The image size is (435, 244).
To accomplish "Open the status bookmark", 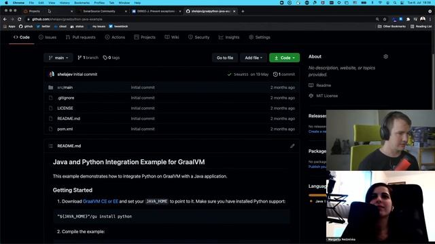I will pos(77,26).
